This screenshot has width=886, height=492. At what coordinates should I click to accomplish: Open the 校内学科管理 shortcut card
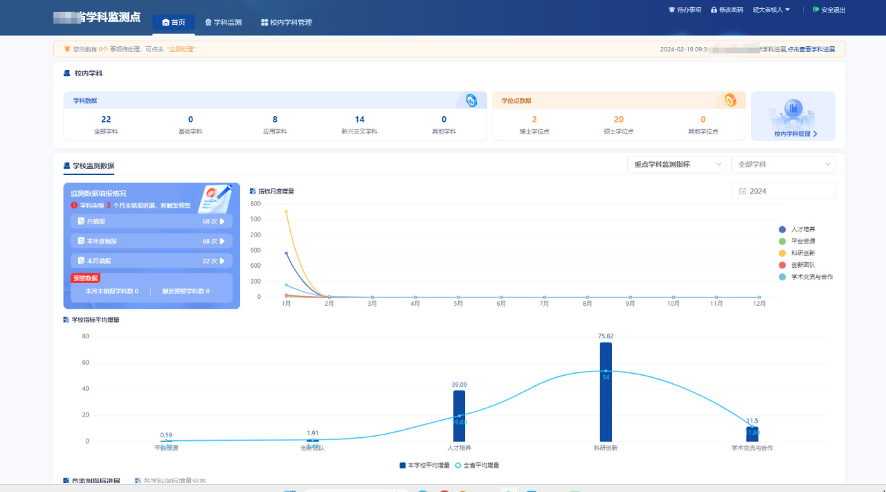tap(793, 116)
